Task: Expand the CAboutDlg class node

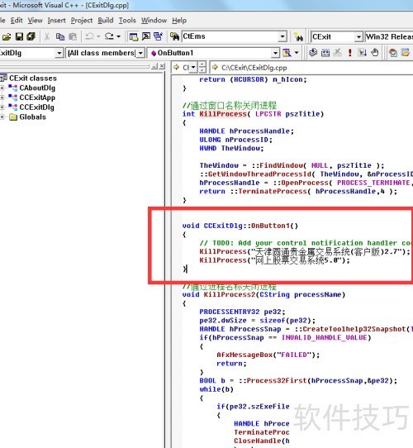Action: click(2, 88)
